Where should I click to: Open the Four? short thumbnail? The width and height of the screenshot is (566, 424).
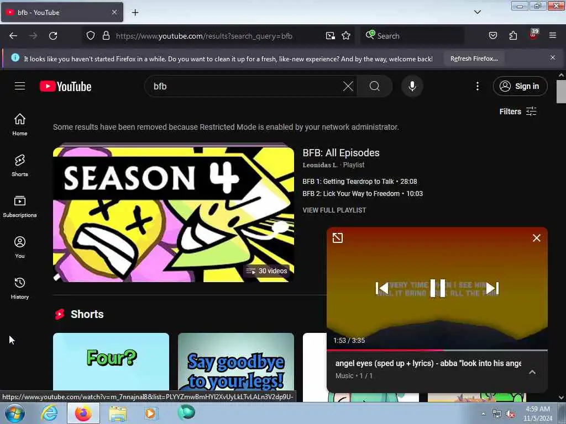[x=111, y=362]
